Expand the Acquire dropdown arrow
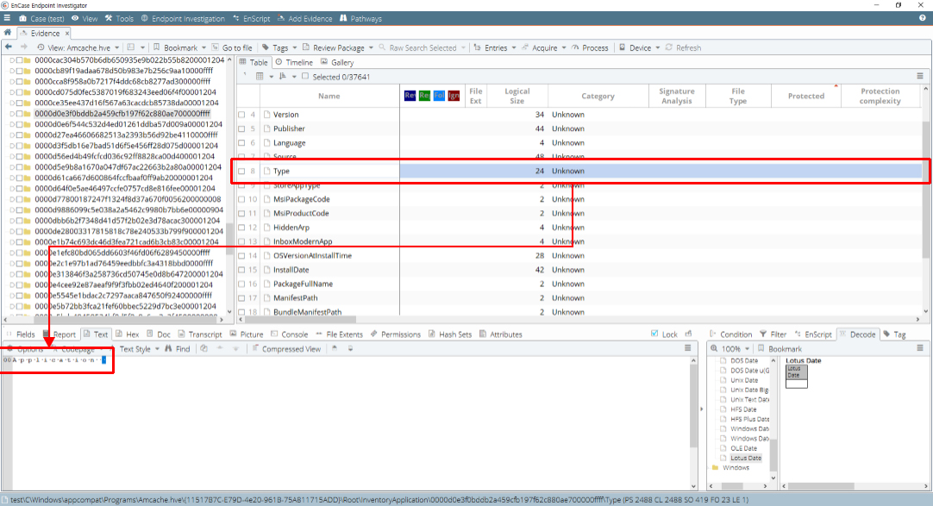The height and width of the screenshot is (506, 933). pyautogui.click(x=563, y=48)
